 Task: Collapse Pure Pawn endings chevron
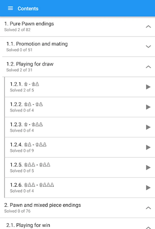pos(148,26)
